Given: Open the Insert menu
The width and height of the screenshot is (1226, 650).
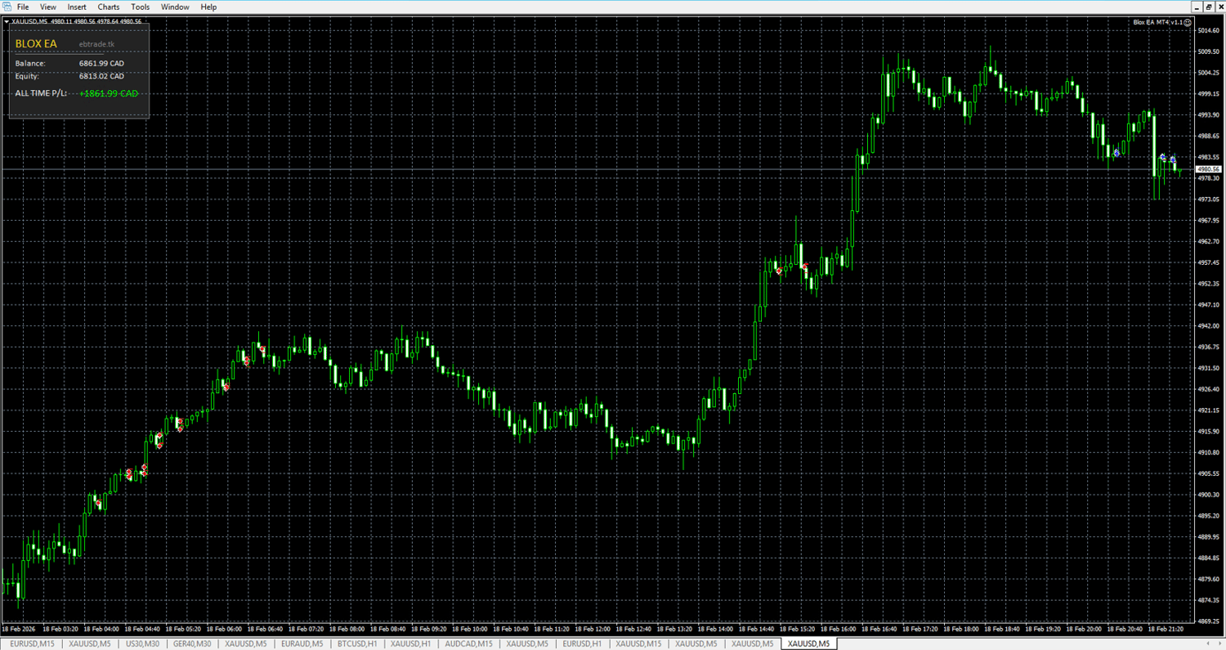Looking at the screenshot, I should 77,7.
